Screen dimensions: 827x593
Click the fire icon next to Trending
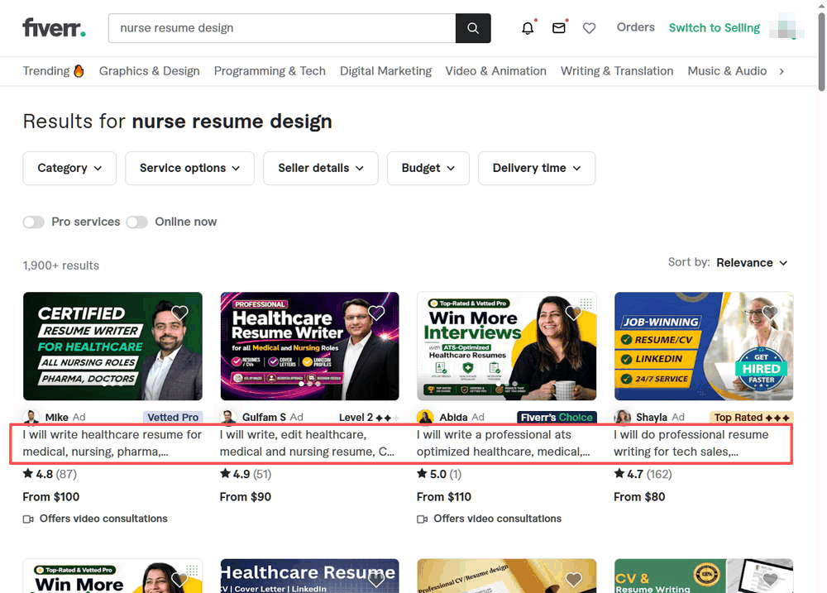(x=79, y=70)
